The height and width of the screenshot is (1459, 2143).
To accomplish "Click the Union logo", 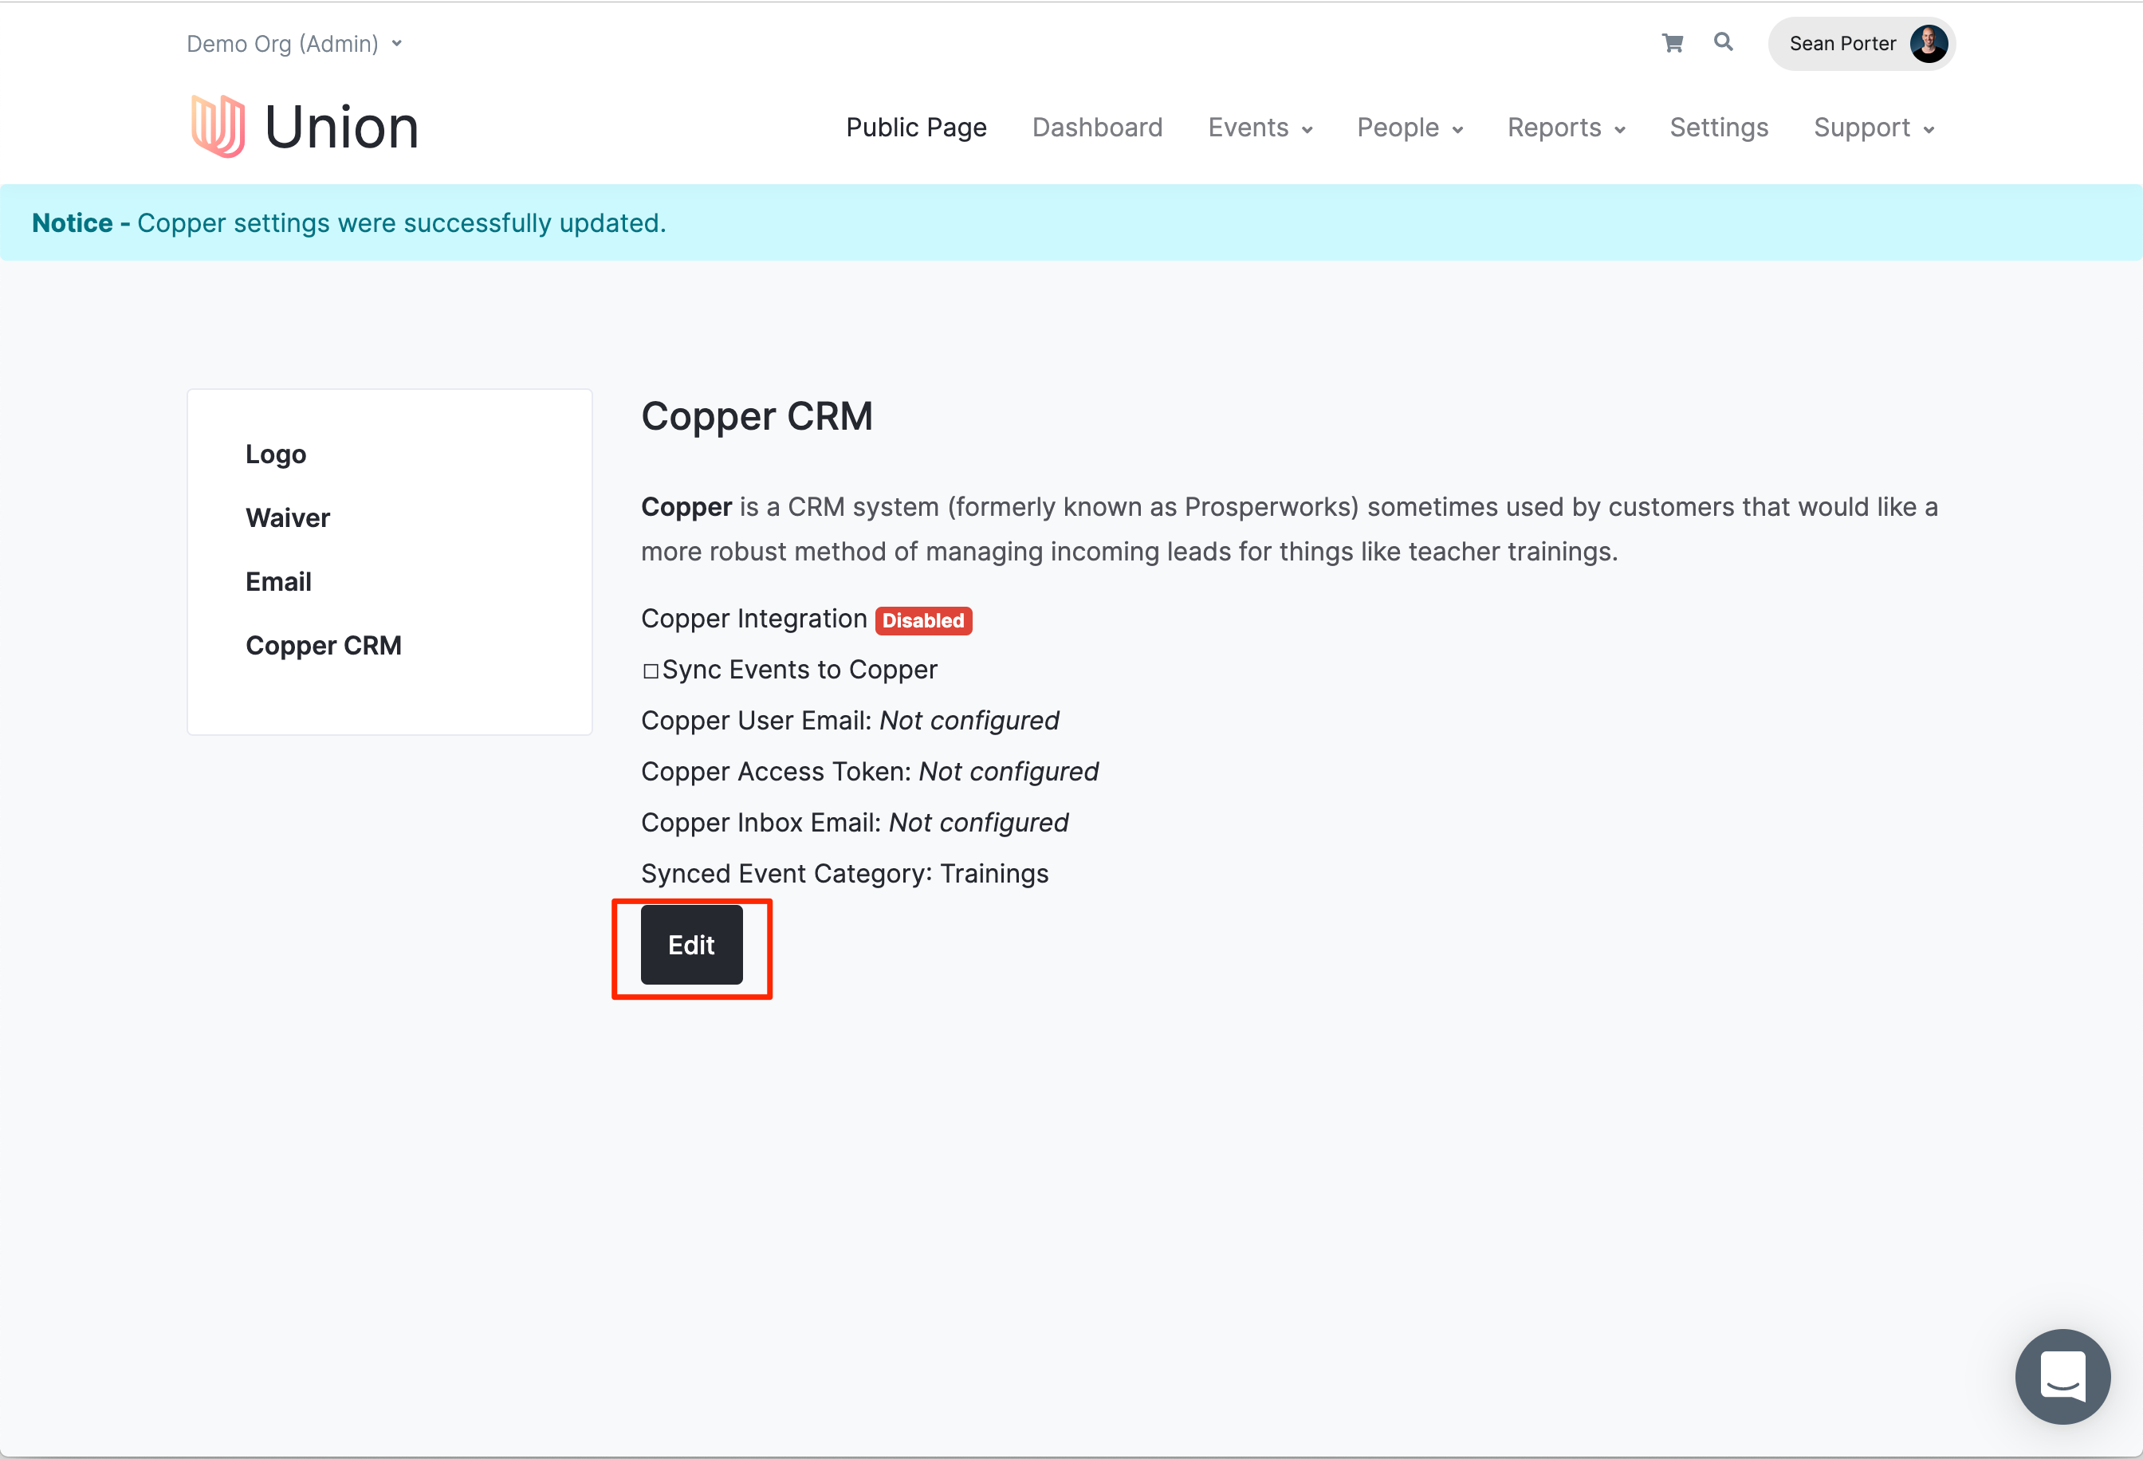I will point(305,126).
